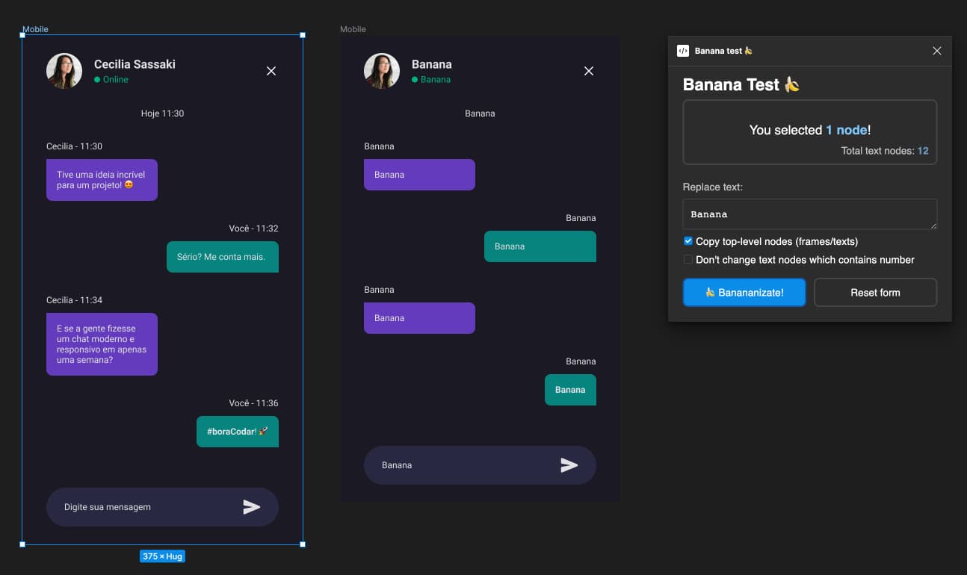967x575 pixels.
Task: Click the Digite sua mensagem input
Action: (162, 507)
